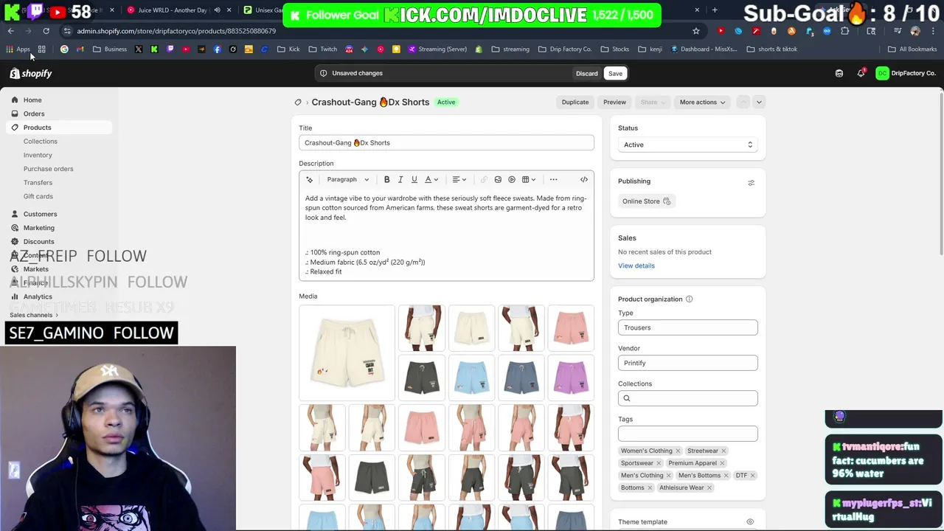Open the DripFactory Co. account menu
The width and height of the screenshot is (944, 531).
click(906, 73)
